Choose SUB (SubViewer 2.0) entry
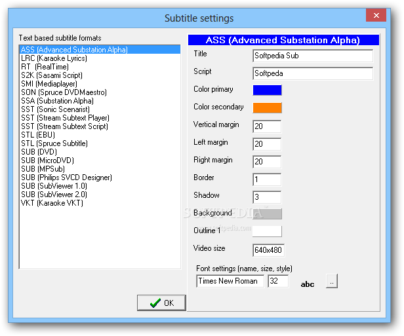404x336 pixels. click(x=100, y=194)
